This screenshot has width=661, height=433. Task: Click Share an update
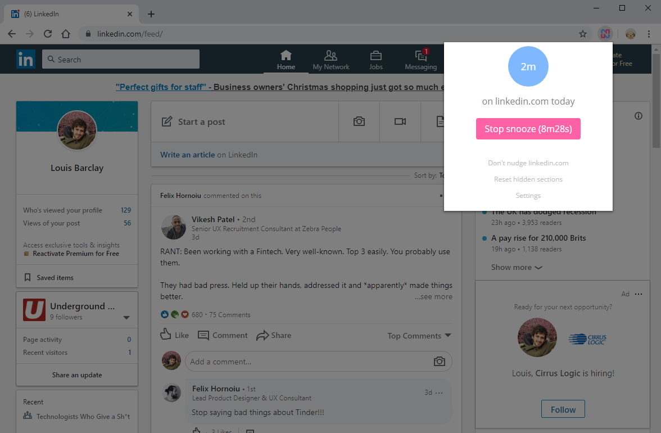(x=76, y=375)
